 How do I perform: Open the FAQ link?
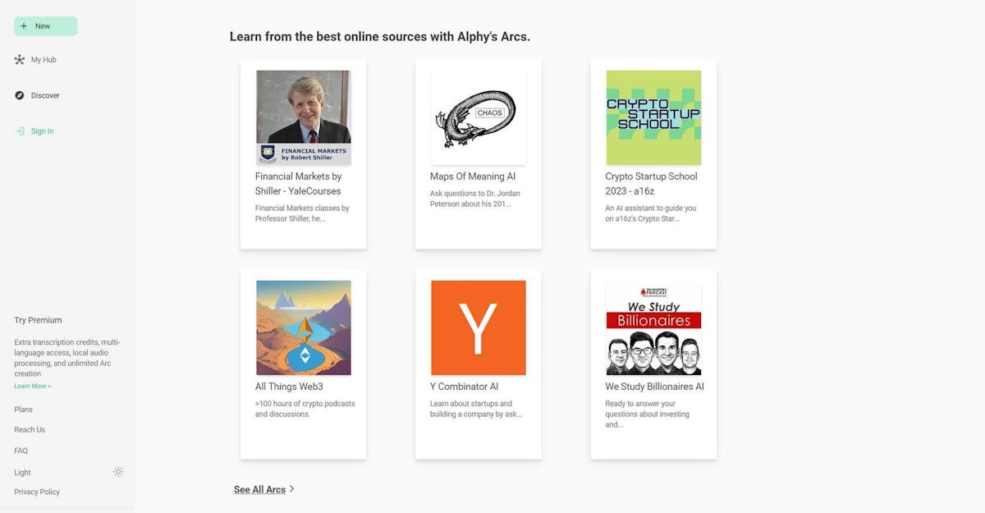click(x=21, y=451)
